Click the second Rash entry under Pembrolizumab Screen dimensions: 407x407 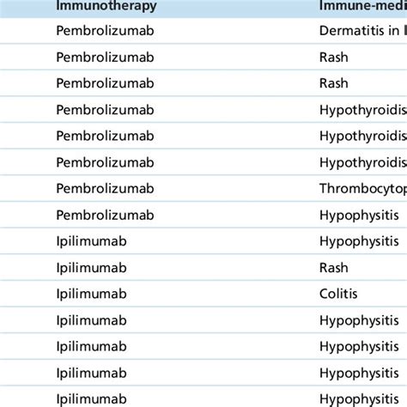coord(334,83)
